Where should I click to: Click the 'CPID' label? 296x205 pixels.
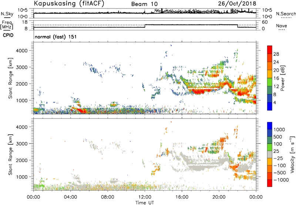point(8,35)
